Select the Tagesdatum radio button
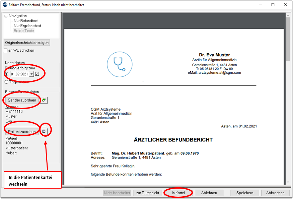 [x=7, y=82]
